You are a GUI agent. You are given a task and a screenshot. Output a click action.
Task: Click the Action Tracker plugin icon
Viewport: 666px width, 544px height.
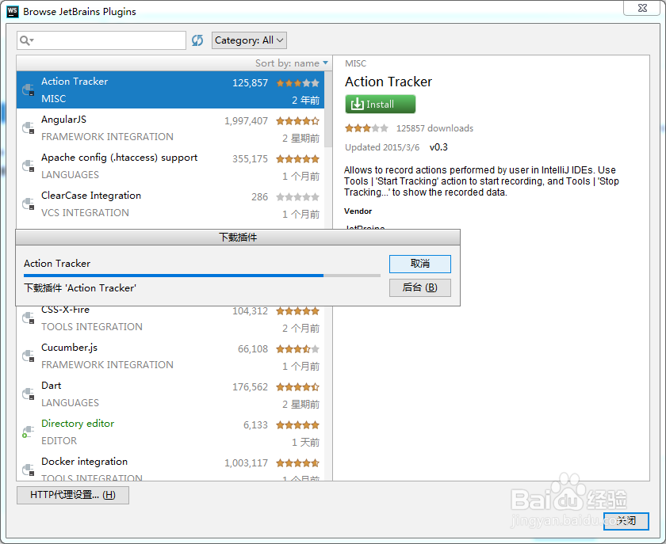pos(29,89)
